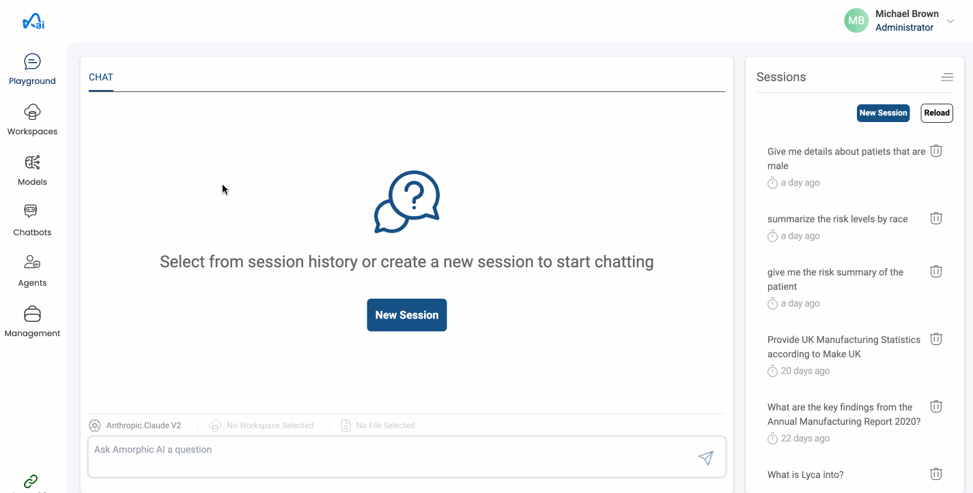This screenshot has width=973, height=493.
Task: Click the send message arrow icon
Action: coord(706,458)
